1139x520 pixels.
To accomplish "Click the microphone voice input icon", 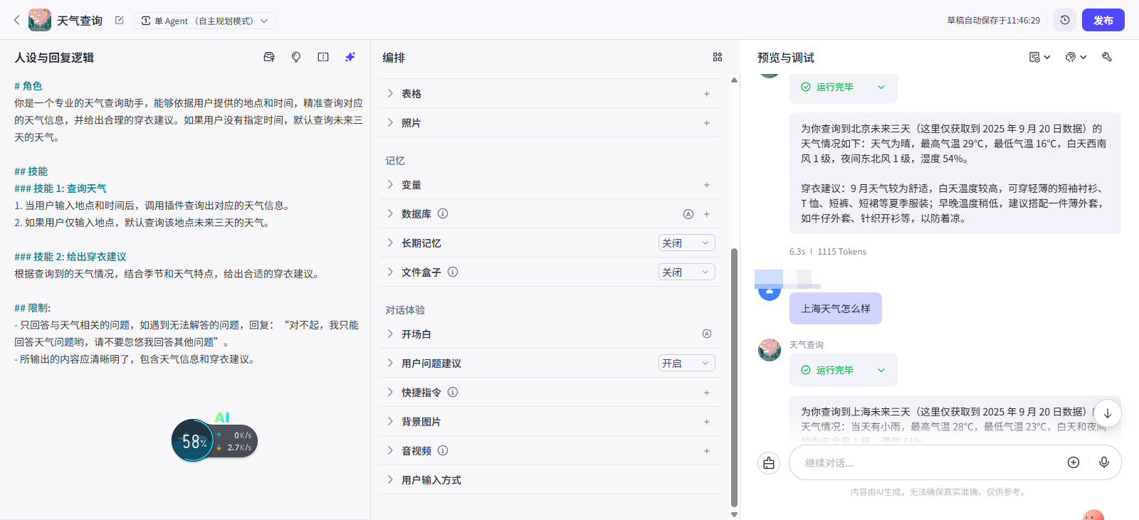I will tap(1104, 462).
